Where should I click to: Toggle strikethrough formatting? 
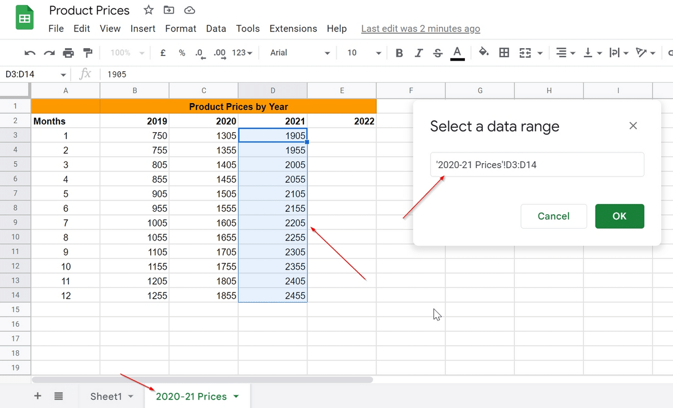coord(437,52)
